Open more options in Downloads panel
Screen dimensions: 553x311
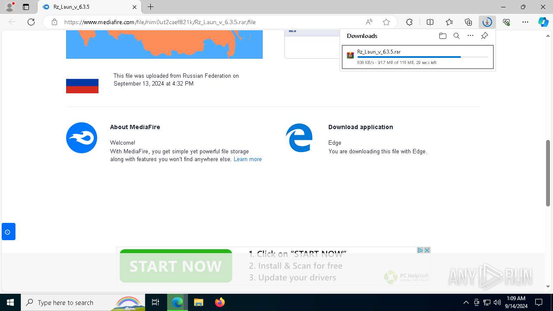470,36
